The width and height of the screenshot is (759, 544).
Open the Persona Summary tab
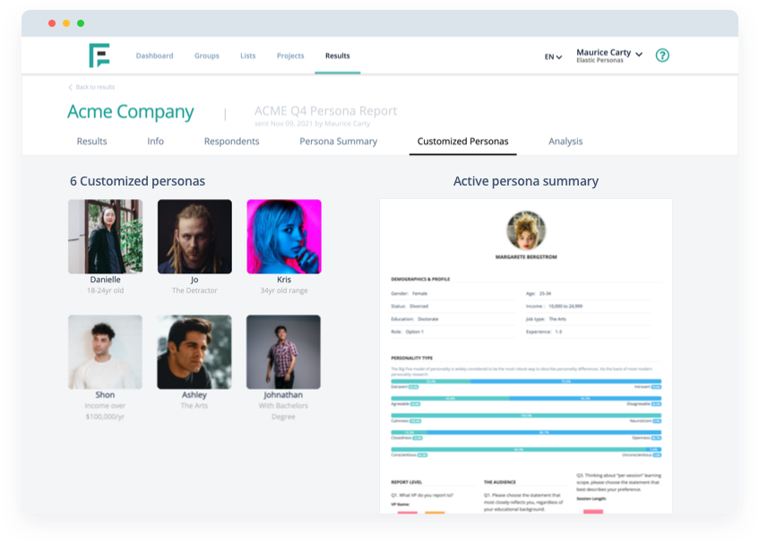339,142
